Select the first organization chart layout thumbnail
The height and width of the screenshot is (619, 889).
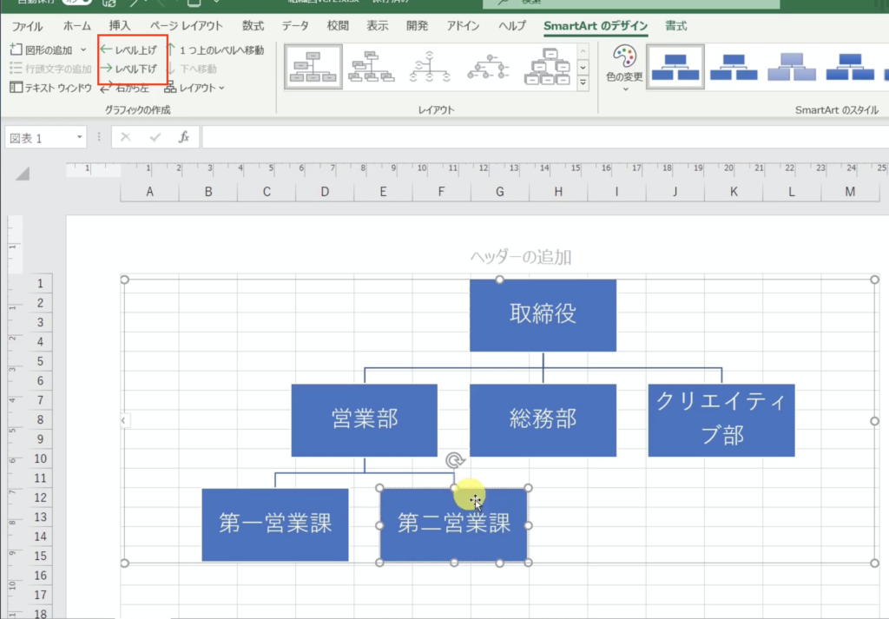tap(313, 67)
